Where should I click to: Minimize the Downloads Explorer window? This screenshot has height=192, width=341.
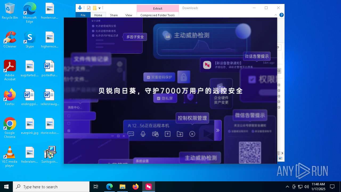coord(254,8)
